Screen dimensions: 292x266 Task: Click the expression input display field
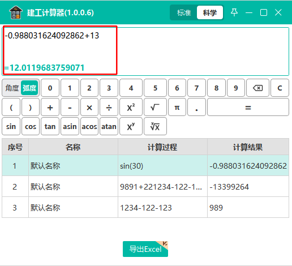tap(145, 52)
